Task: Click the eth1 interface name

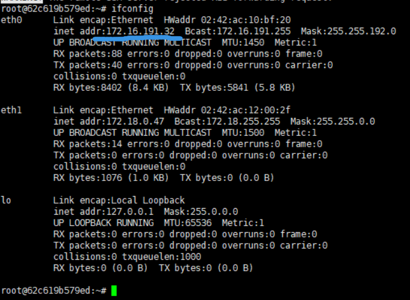Action: click(x=11, y=111)
